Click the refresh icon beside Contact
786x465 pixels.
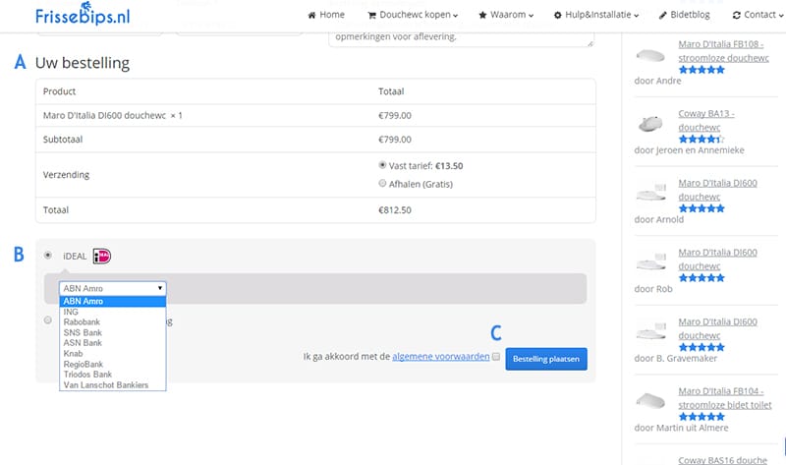pos(736,16)
